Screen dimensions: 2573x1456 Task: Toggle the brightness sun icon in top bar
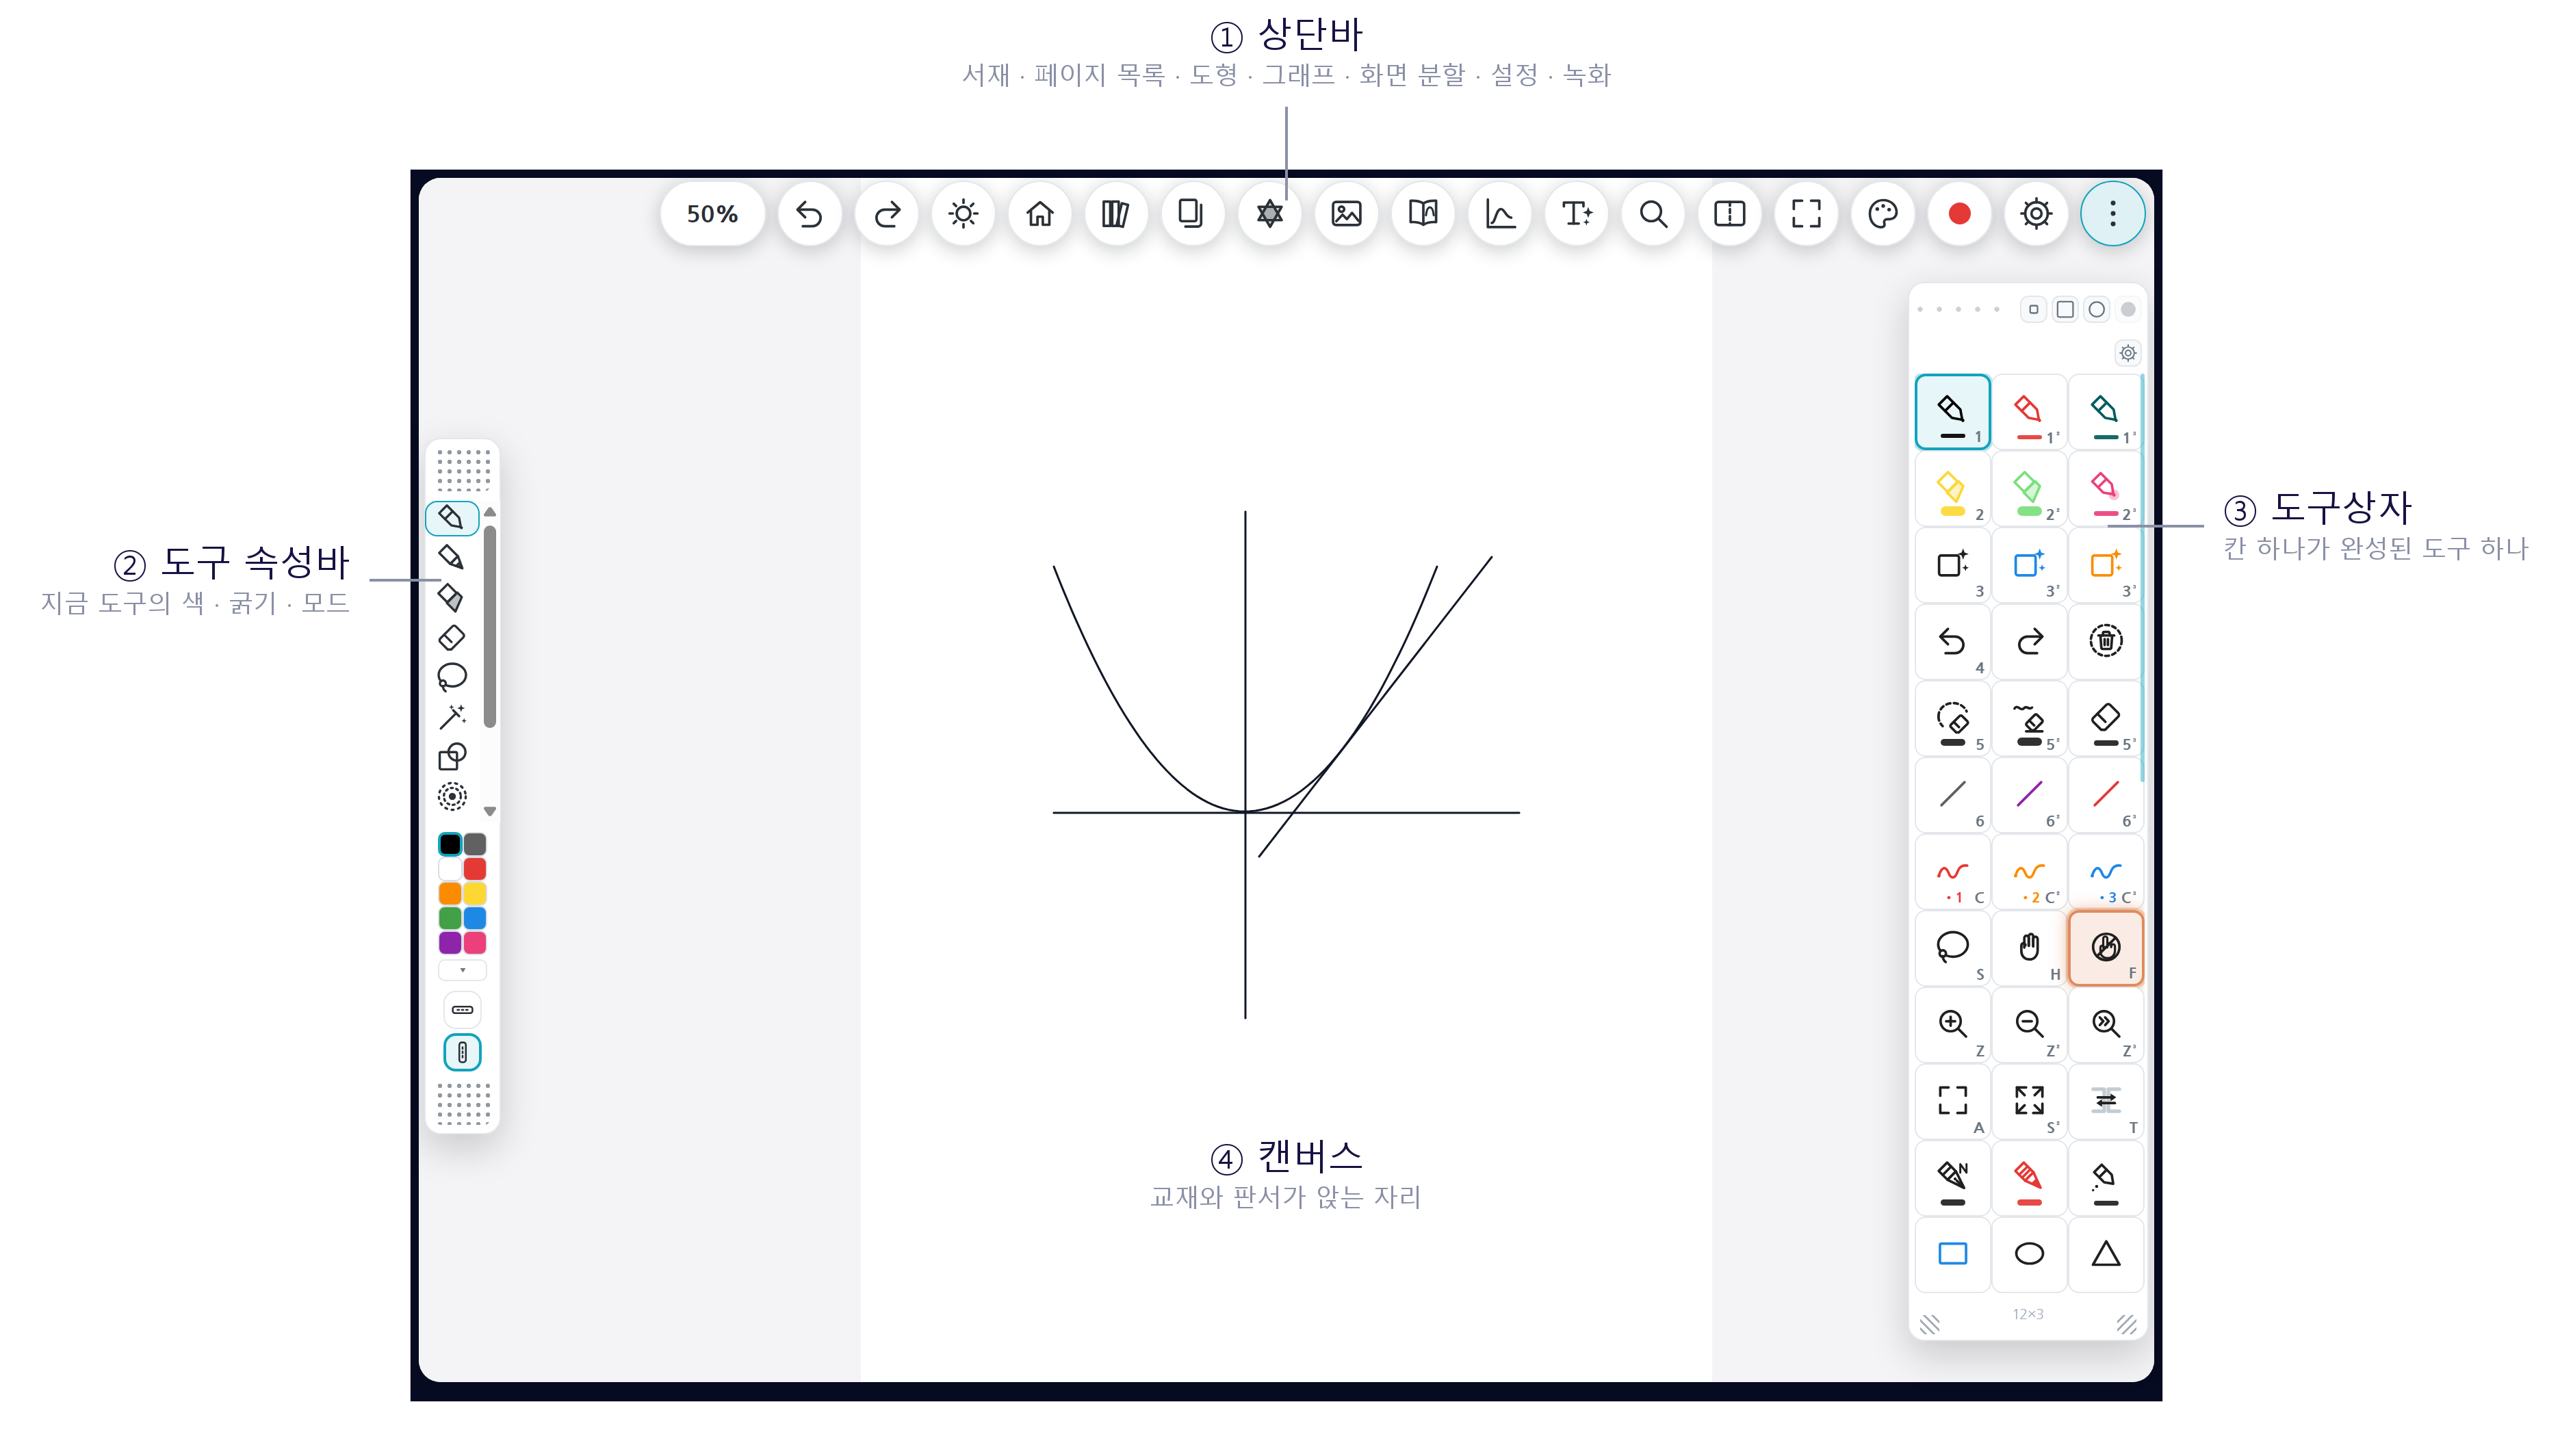point(963,213)
